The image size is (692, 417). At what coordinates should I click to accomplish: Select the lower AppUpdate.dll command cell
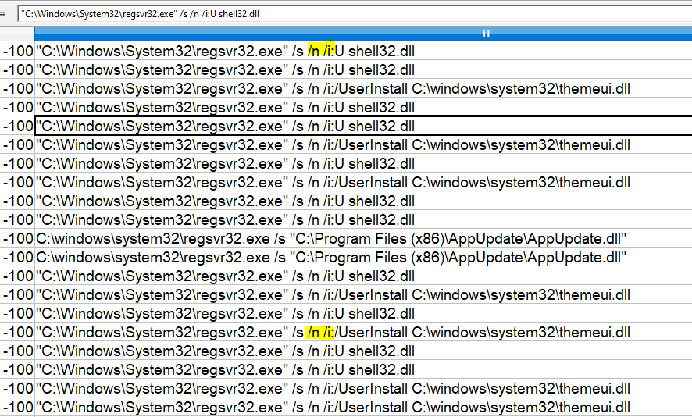pos(363,257)
